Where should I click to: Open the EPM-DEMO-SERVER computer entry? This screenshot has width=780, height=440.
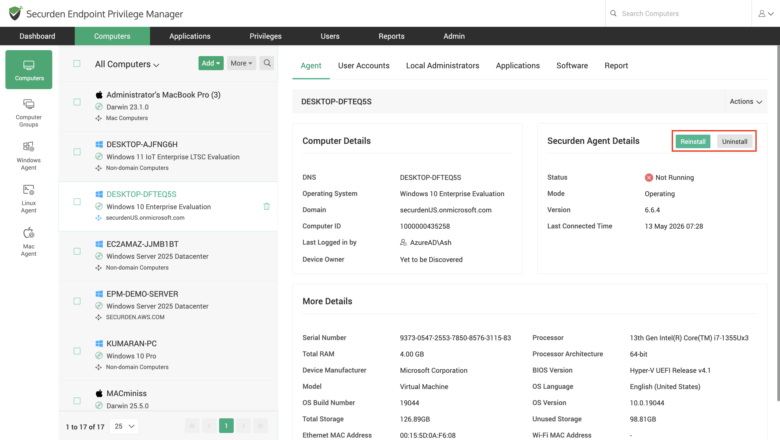pyautogui.click(x=168, y=306)
